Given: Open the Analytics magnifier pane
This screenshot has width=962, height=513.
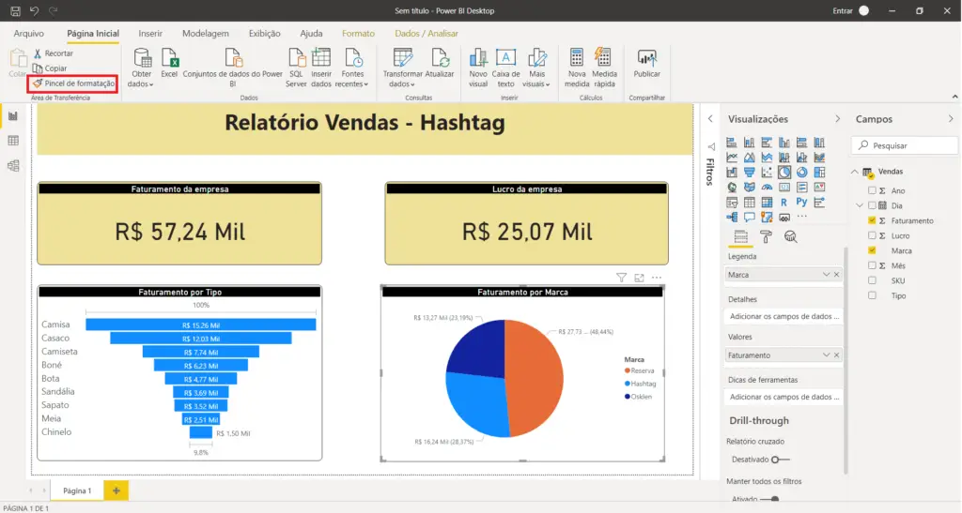Looking at the screenshot, I should tap(791, 237).
